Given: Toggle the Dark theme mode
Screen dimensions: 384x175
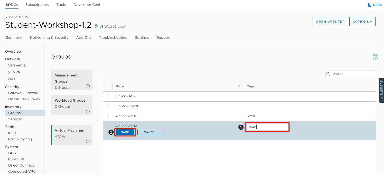Looking at the screenshot, I should tap(375, 5).
